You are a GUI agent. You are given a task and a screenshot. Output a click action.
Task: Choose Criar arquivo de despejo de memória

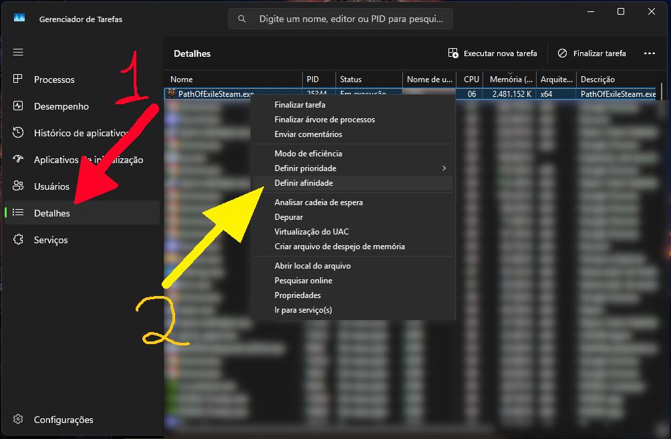point(353,247)
